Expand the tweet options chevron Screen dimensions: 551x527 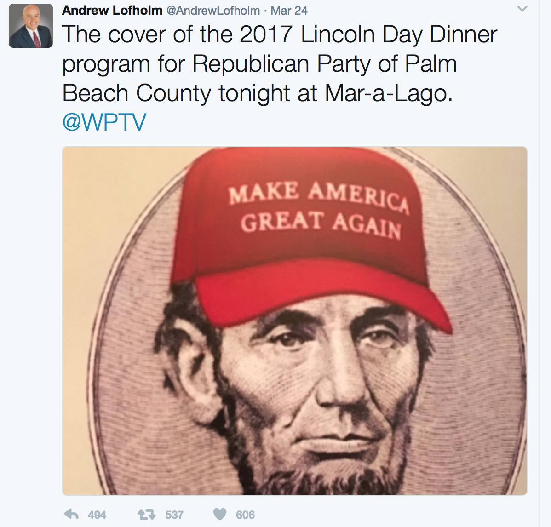[522, 9]
